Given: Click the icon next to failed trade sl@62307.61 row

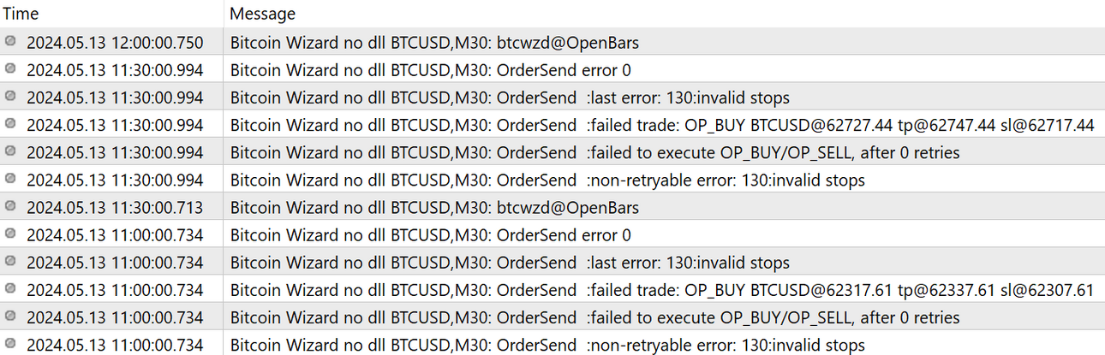Looking at the screenshot, I should coord(11,288).
